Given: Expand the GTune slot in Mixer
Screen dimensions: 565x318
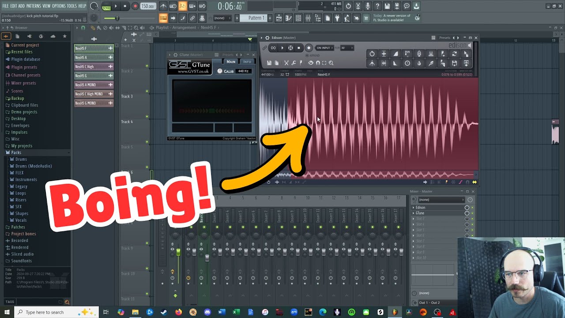Looking at the screenshot, I should 414,213.
